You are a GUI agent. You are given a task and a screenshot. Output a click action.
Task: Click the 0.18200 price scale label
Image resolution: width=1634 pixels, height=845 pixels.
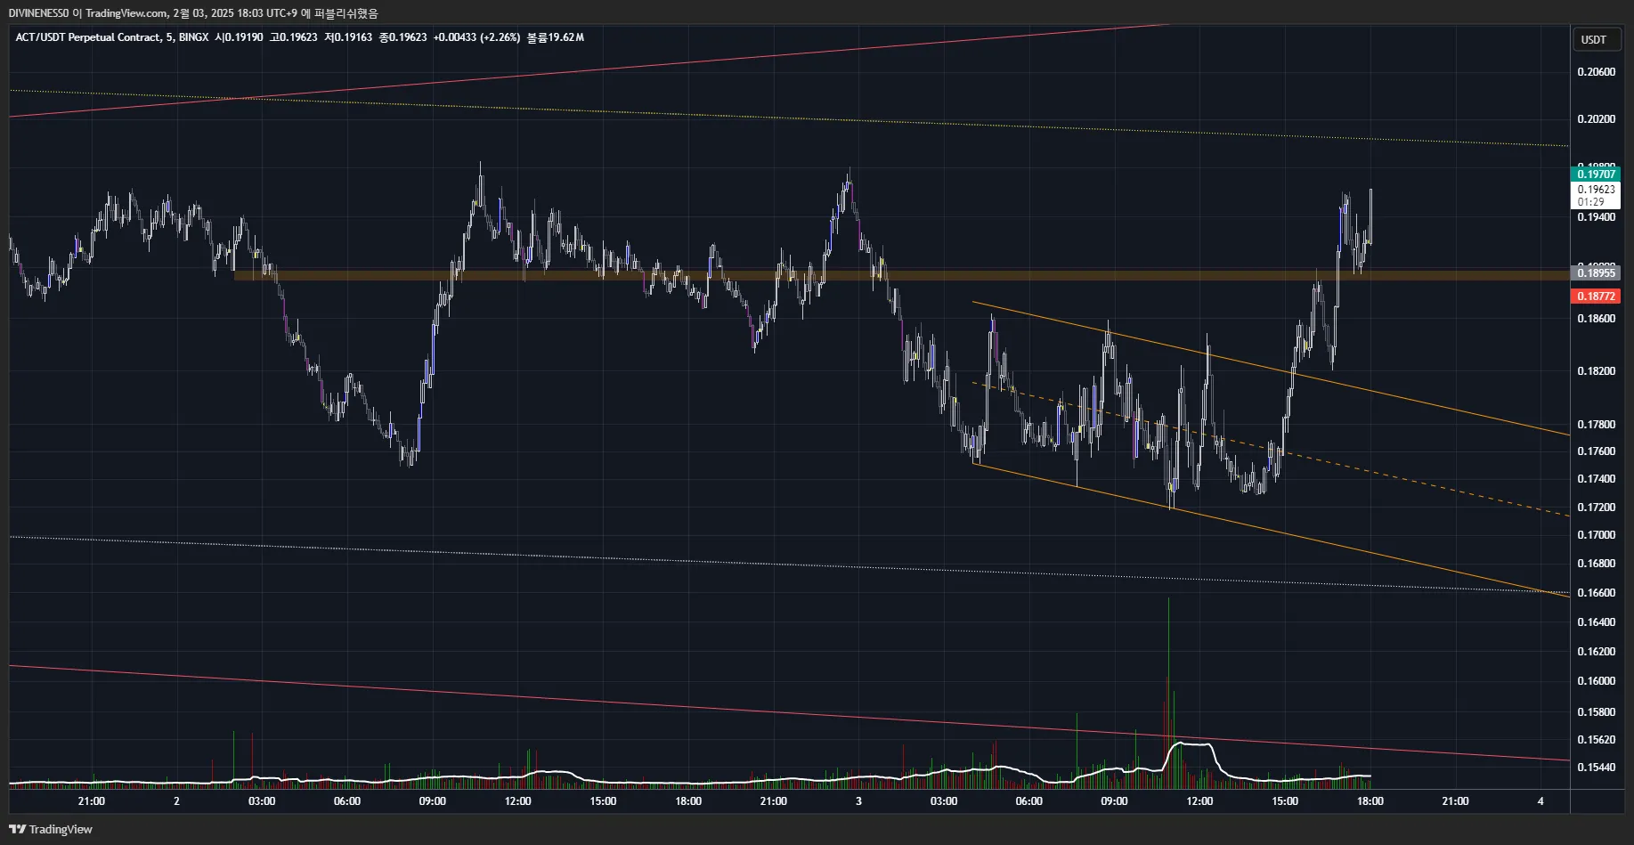1596,371
